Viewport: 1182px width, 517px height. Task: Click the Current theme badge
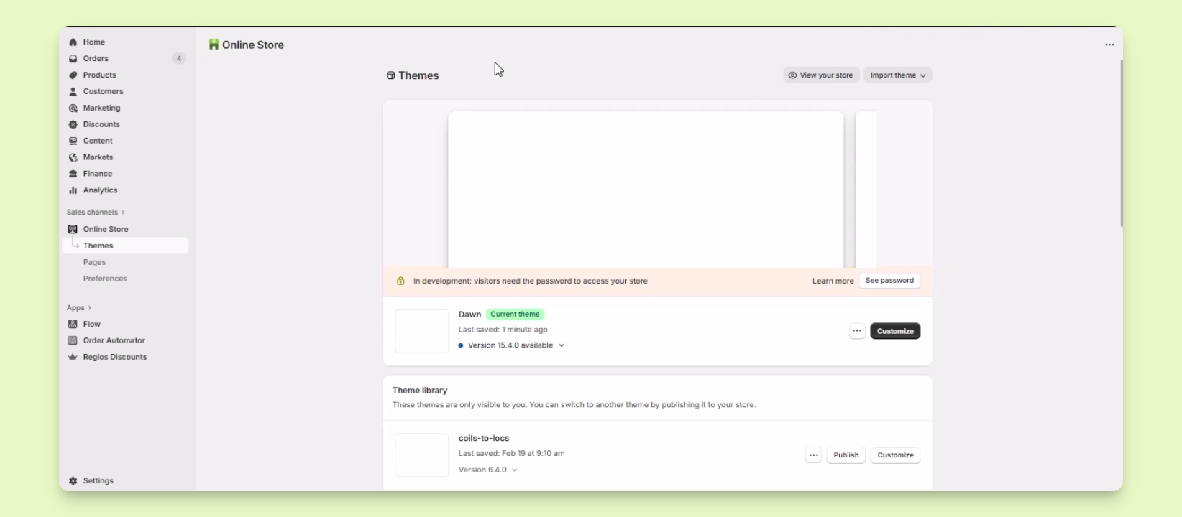[516, 315]
